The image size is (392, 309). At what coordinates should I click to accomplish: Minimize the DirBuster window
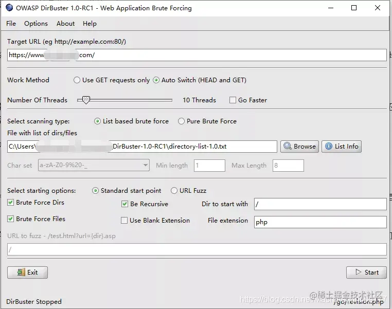point(331,8)
